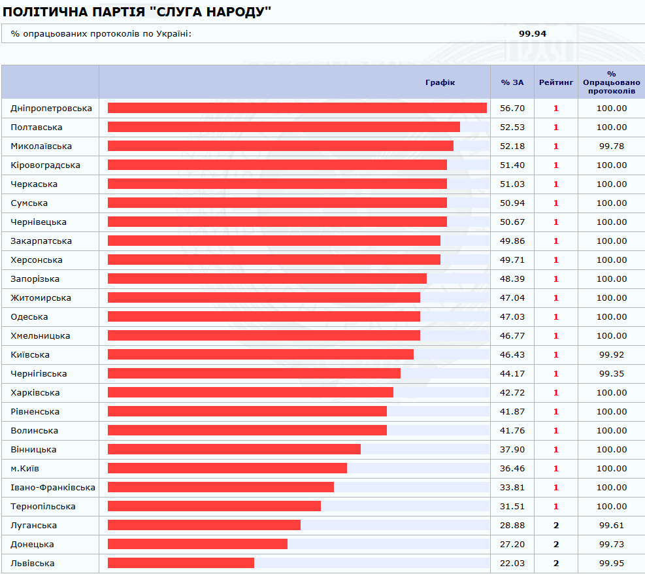The width and height of the screenshot is (645, 574).
Task: Click the 52.53 vote percentage
Action: point(512,127)
